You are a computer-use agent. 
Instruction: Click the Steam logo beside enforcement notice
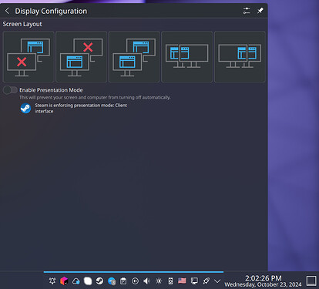coord(25,108)
